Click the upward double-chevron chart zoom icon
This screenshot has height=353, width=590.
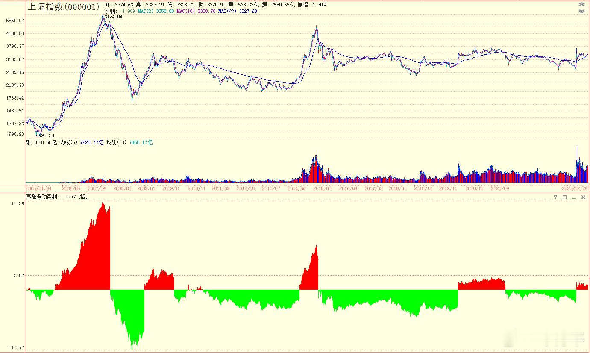(581, 5)
